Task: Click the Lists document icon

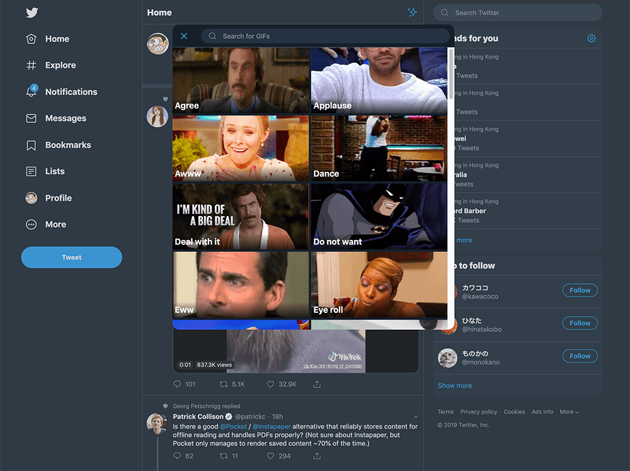Action: point(31,171)
